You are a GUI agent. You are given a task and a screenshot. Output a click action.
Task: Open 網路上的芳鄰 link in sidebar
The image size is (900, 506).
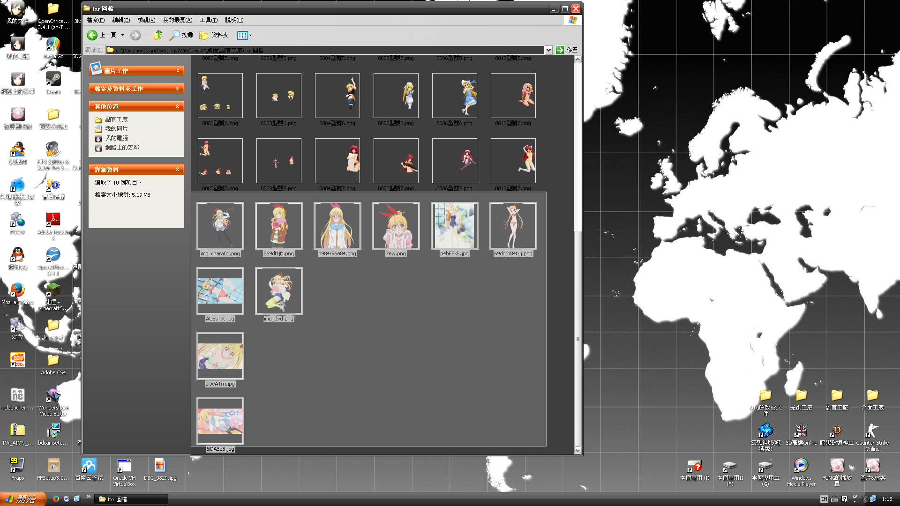pyautogui.click(x=121, y=148)
